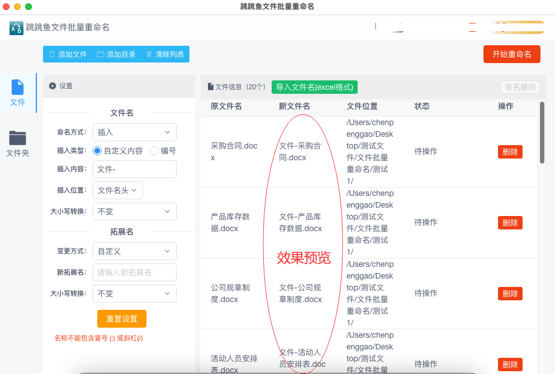Click the 添加目录 toolbar button
The width and height of the screenshot is (555, 374).
pyautogui.click(x=116, y=55)
